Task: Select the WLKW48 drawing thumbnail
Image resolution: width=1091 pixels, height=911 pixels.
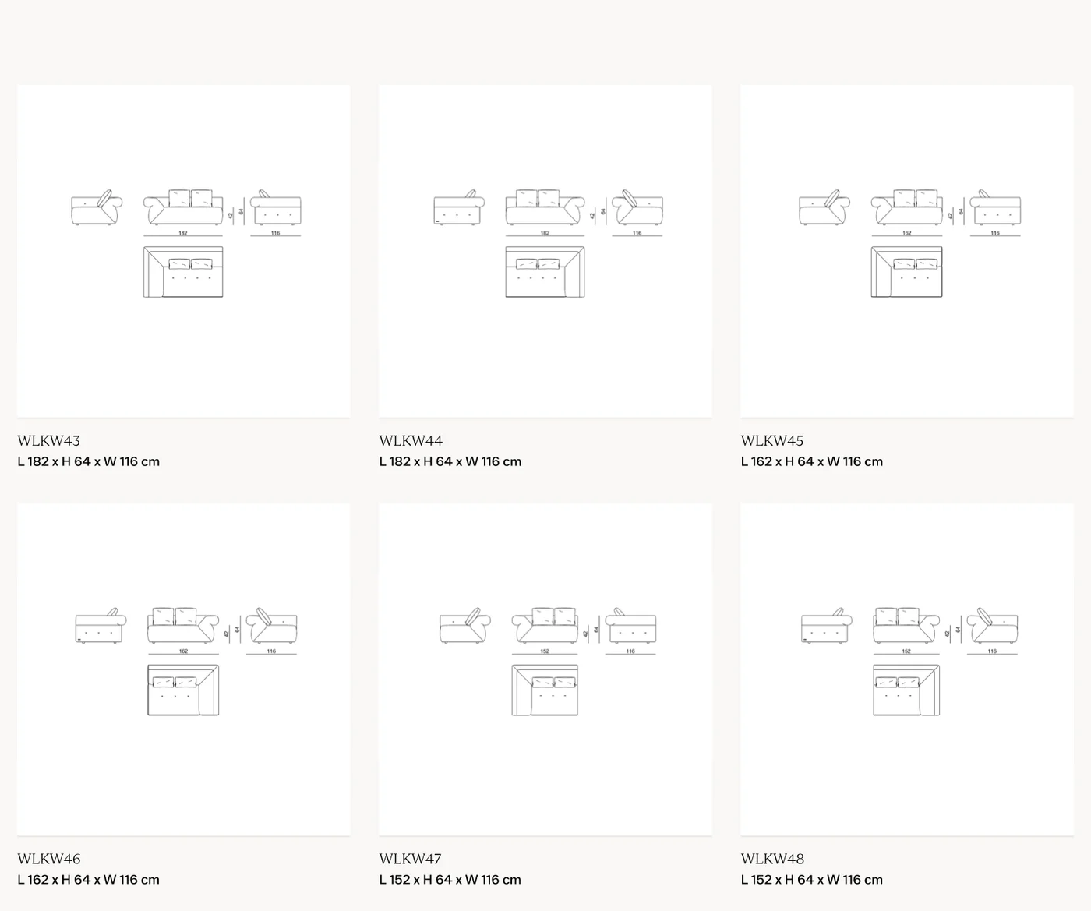Action: click(907, 669)
